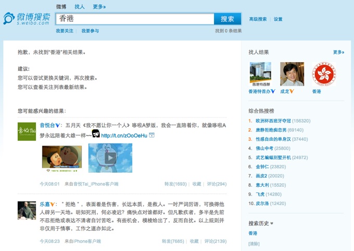
Task: Open the 成龙 name link
Action: pyautogui.click(x=284, y=91)
